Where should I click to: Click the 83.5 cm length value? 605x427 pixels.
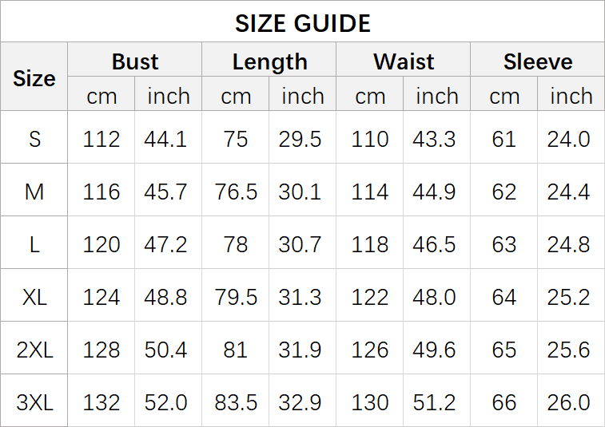coord(236,402)
